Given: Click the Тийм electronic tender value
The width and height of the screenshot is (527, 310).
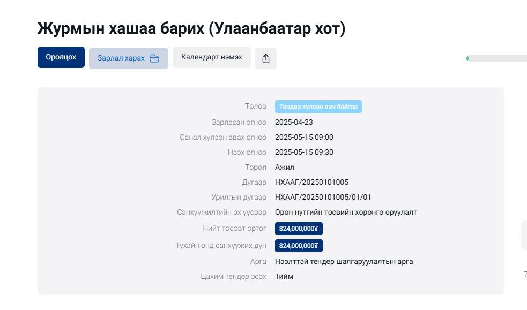Looking at the screenshot, I should (284, 276).
